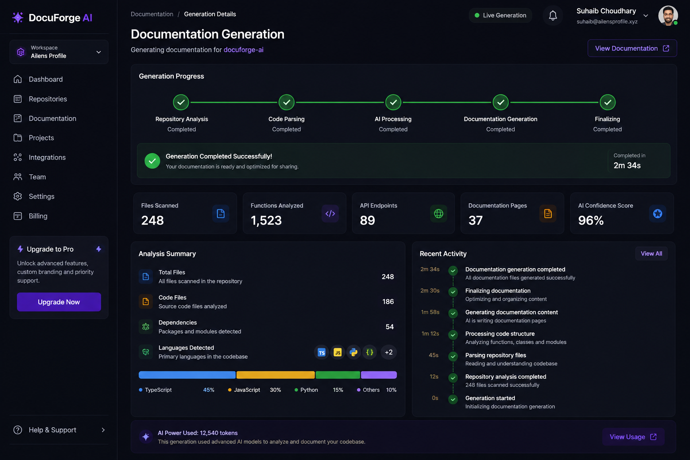Click the JSON braces language icon
Image resolution: width=690 pixels, height=460 pixels.
click(x=370, y=352)
